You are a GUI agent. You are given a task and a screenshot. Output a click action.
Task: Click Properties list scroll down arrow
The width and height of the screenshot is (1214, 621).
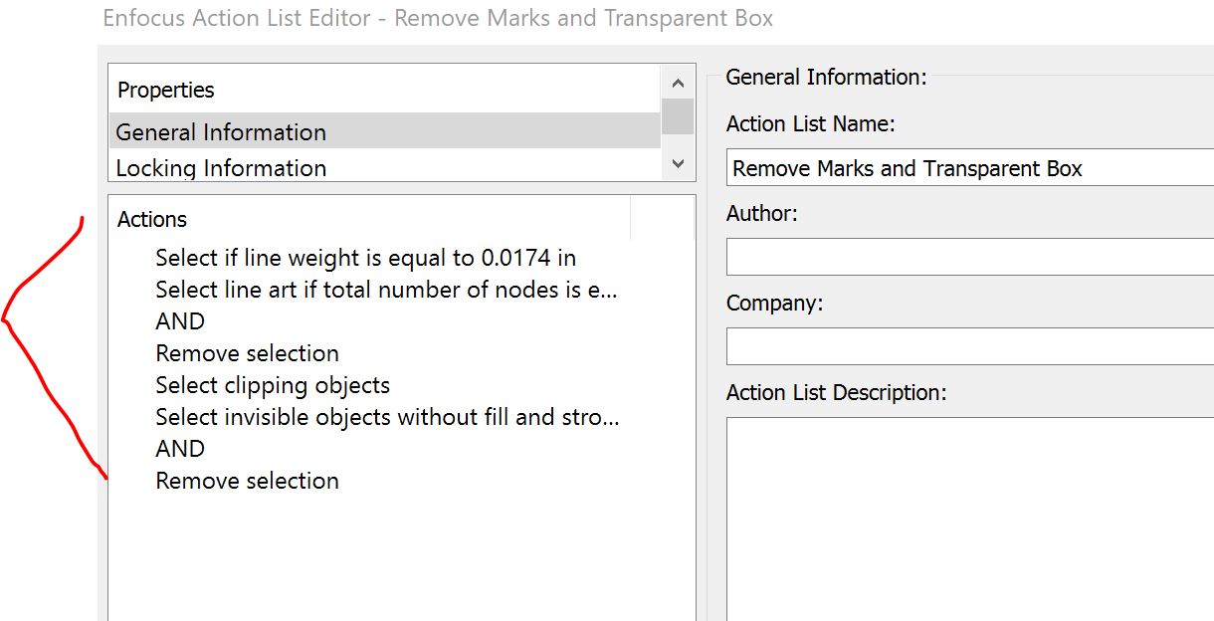pos(678,164)
